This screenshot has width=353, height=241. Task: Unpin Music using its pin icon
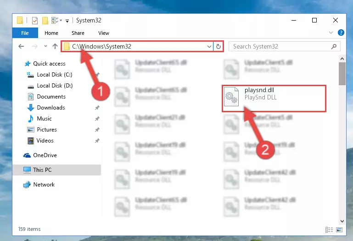(x=97, y=119)
